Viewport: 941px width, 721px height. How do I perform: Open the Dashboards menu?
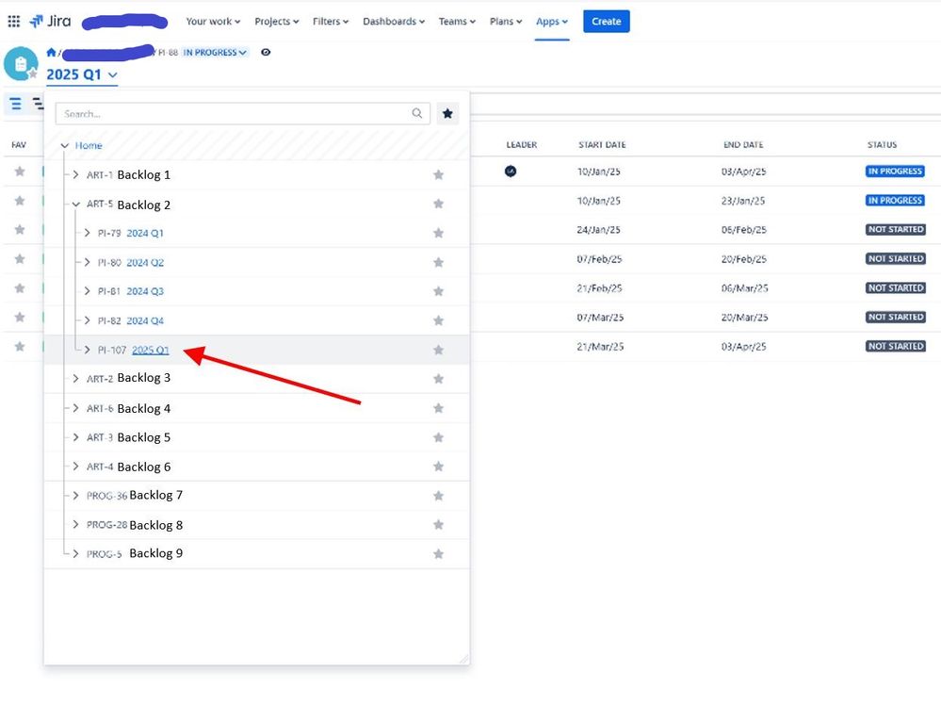point(394,22)
